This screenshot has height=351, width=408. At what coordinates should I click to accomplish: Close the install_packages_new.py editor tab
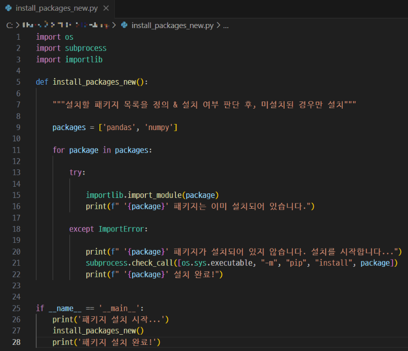[106, 8]
